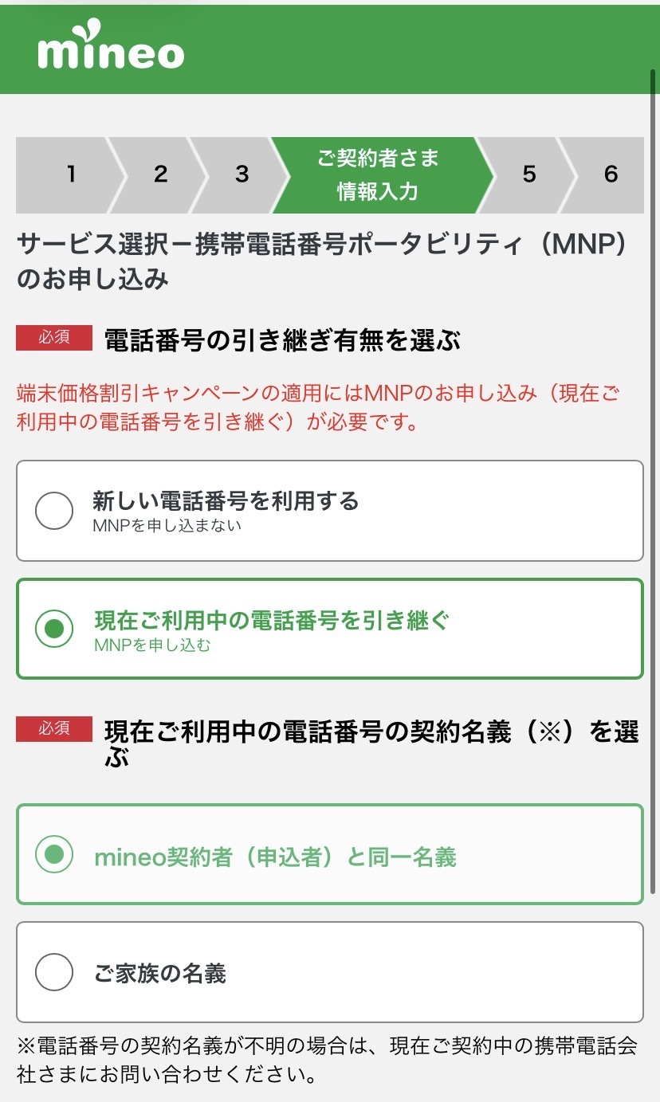This screenshot has height=1102, width=660.
Task: Click the mineo logo in the header
Action: (111, 52)
